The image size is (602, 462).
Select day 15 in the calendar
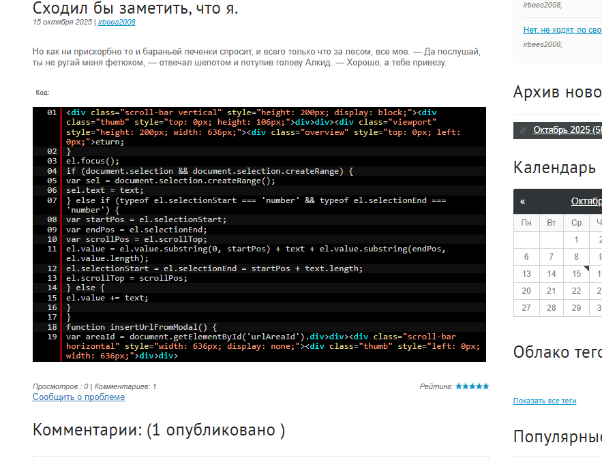(576, 274)
